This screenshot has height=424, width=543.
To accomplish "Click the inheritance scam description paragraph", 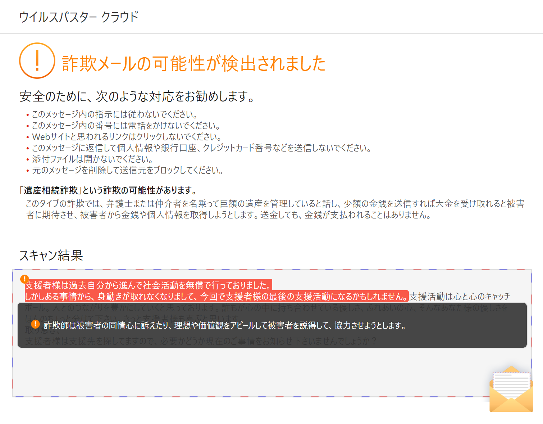I will tap(275, 209).
